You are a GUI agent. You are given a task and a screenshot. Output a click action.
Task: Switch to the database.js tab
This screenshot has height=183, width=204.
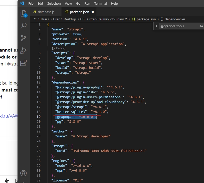(44, 12)
